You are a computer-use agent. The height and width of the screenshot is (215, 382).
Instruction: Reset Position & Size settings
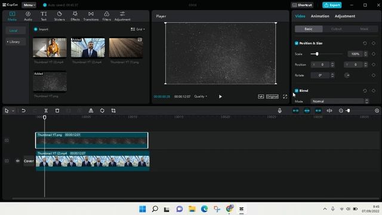coord(365,43)
